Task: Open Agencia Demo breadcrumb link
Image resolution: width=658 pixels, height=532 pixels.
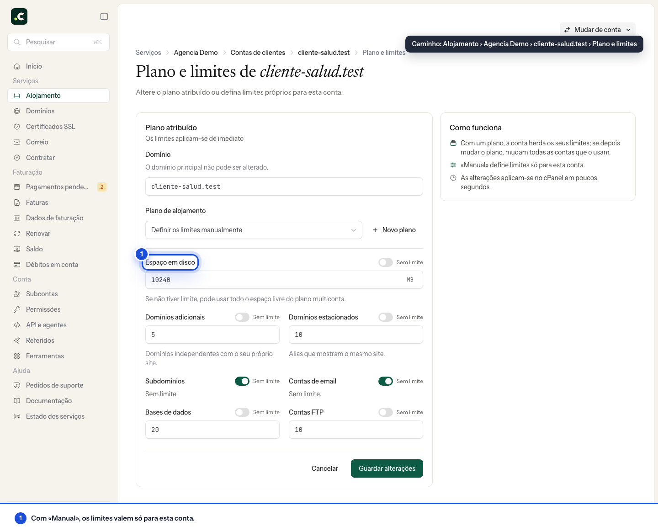Action: (x=196, y=53)
